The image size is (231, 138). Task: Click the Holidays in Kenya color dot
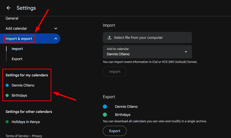pyautogui.click(x=7, y=122)
